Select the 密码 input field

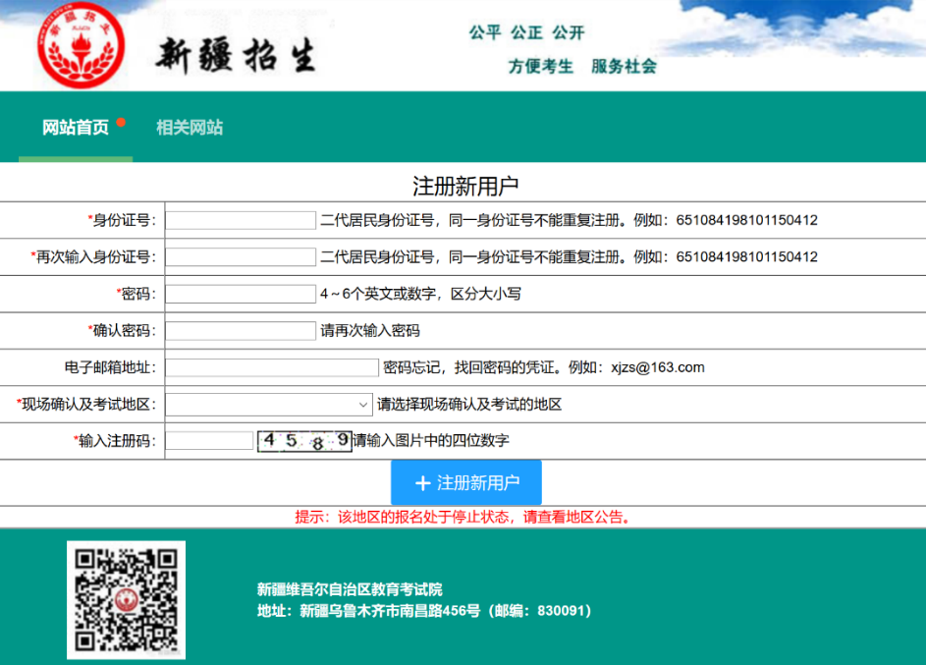(241, 294)
